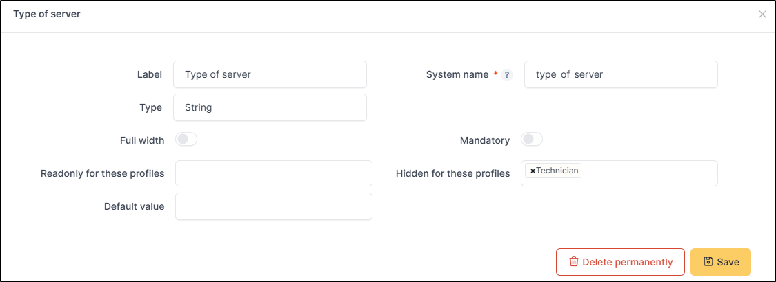The image size is (776, 282).
Task: Click the floppy disk icon in Save
Action: 708,262
